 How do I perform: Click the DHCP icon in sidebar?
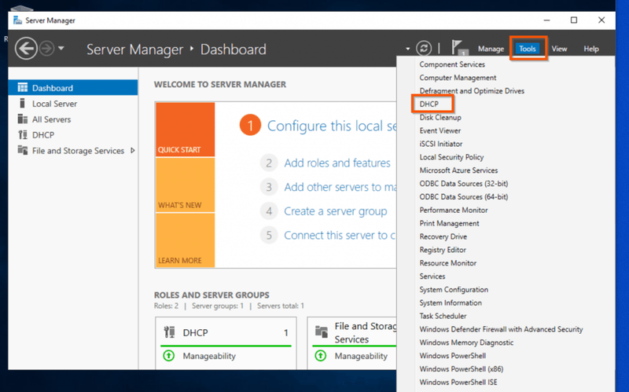point(23,134)
